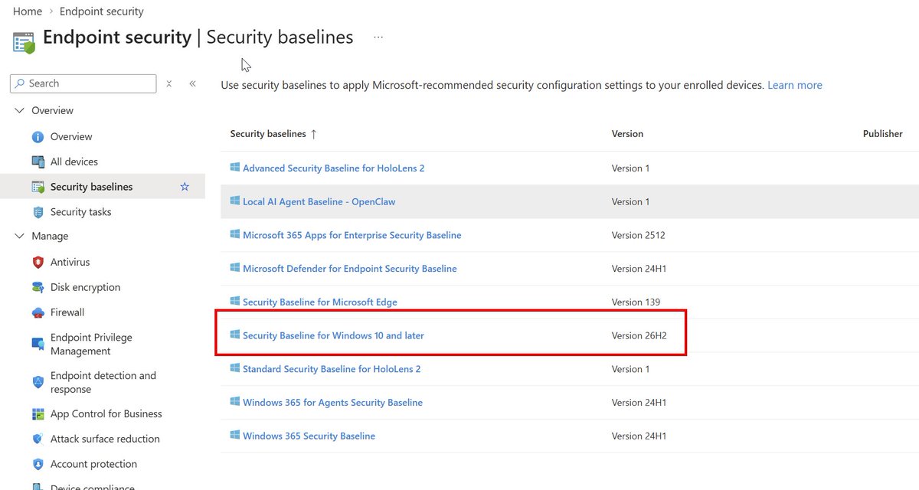This screenshot has height=490, width=919.
Task: Open Microsoft 365 Apps for Enterprise Security Baseline
Action: [352, 235]
